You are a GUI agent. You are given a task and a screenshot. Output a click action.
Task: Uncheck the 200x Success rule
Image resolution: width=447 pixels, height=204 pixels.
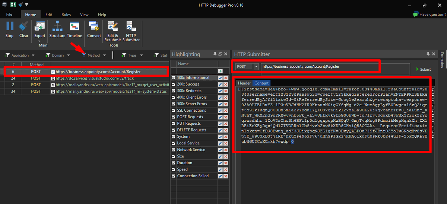174,84
